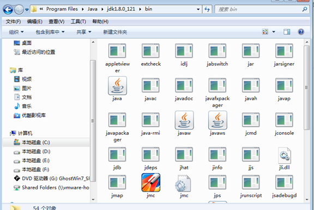Open the 图片 library
The width and height of the screenshot is (314, 210).
coord(27,88)
